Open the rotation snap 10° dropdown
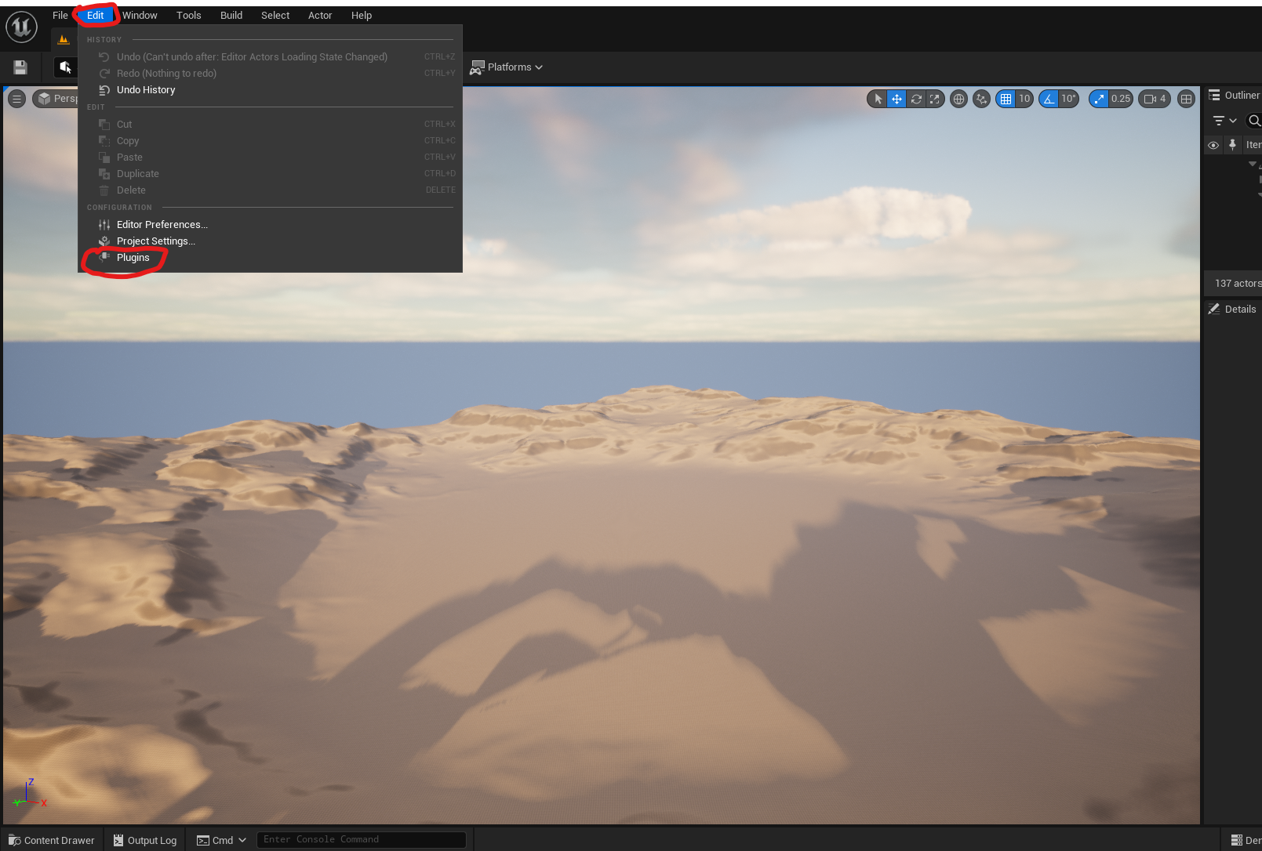Screen dimensions: 1262x851 coord(1068,99)
